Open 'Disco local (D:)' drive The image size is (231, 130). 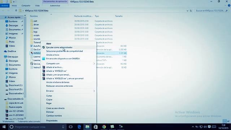(16, 89)
